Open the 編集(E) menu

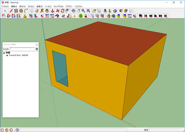[x=14, y=6]
